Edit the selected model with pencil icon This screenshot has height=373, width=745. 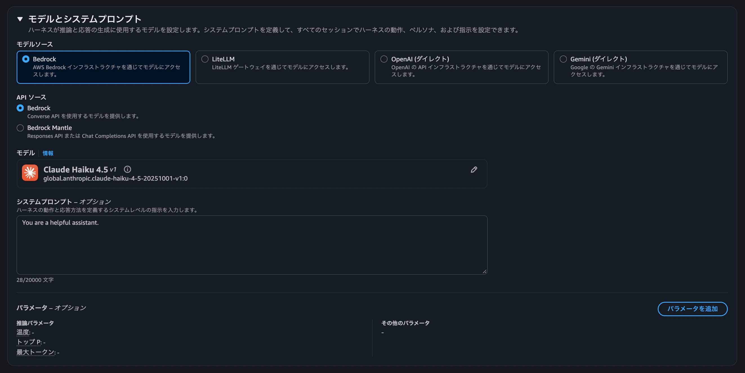tap(474, 170)
